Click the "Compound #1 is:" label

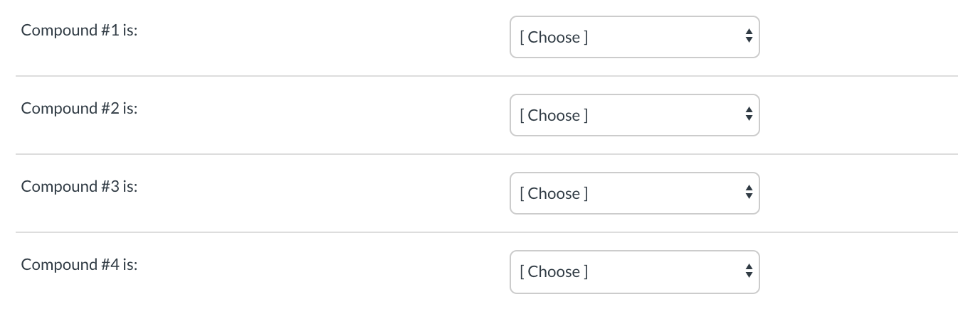click(x=79, y=31)
